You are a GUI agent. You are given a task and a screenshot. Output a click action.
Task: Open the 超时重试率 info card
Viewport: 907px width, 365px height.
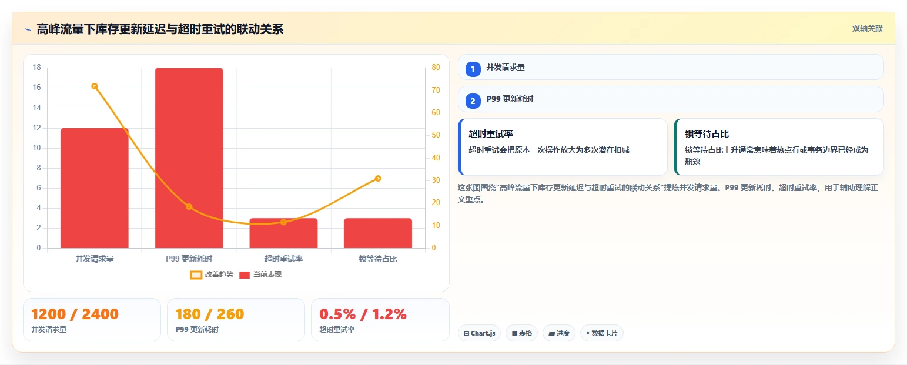pos(563,147)
